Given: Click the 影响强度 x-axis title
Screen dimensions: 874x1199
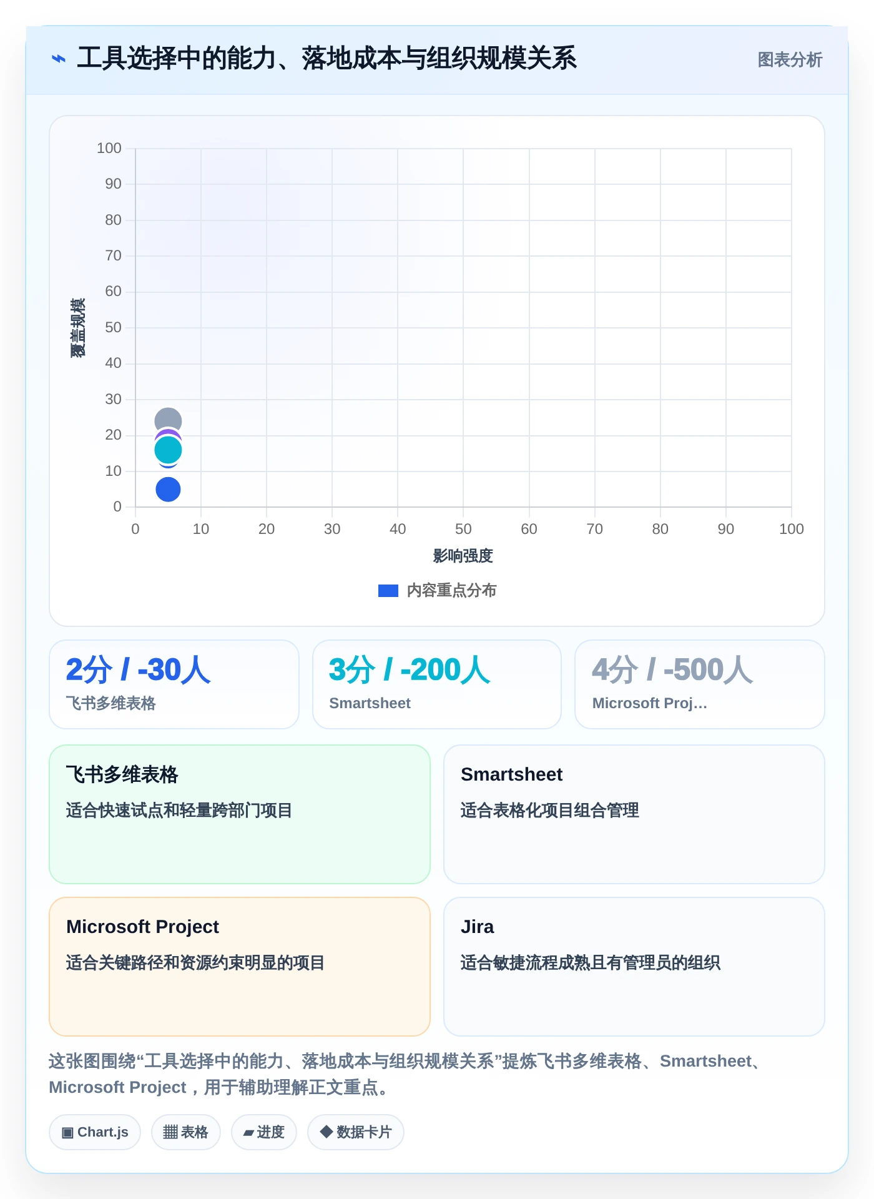Looking at the screenshot, I should (x=463, y=556).
